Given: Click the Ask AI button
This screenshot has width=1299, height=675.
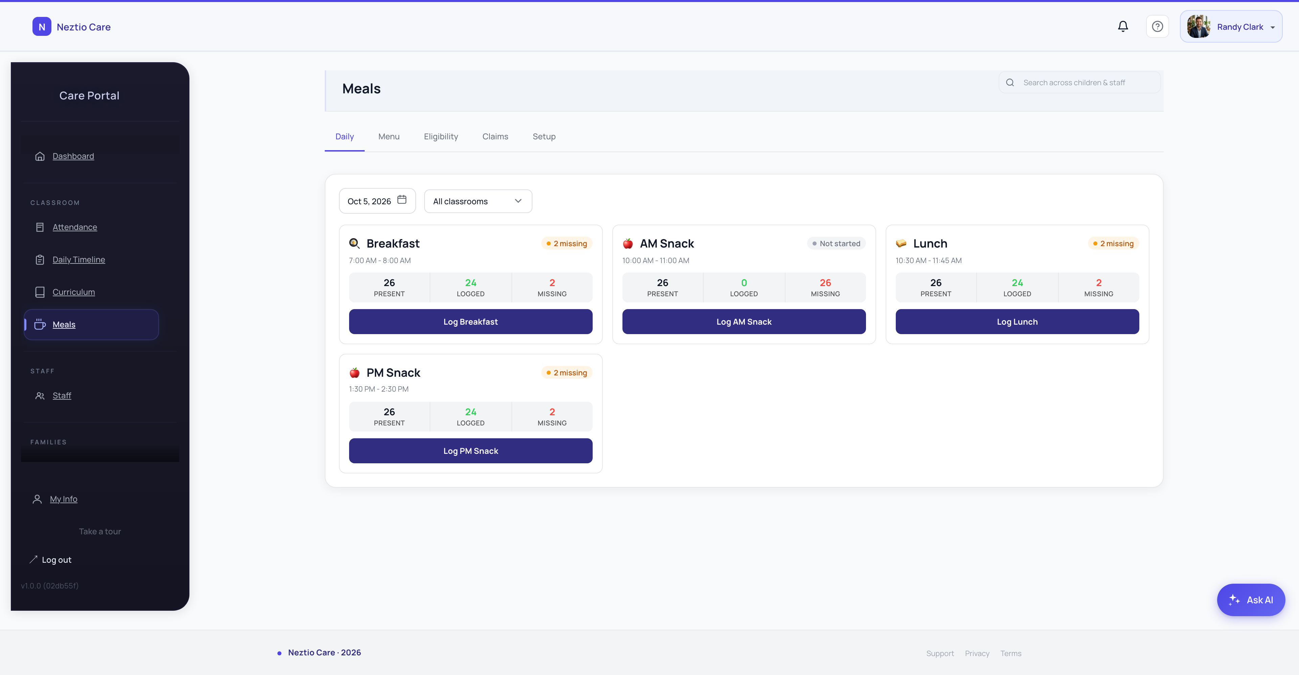Looking at the screenshot, I should point(1251,600).
